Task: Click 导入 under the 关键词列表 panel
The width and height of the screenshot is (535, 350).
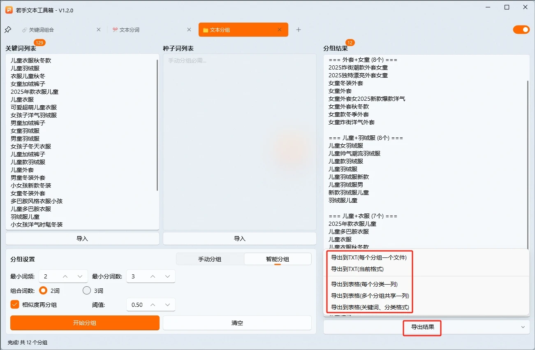Action: pyautogui.click(x=82, y=238)
